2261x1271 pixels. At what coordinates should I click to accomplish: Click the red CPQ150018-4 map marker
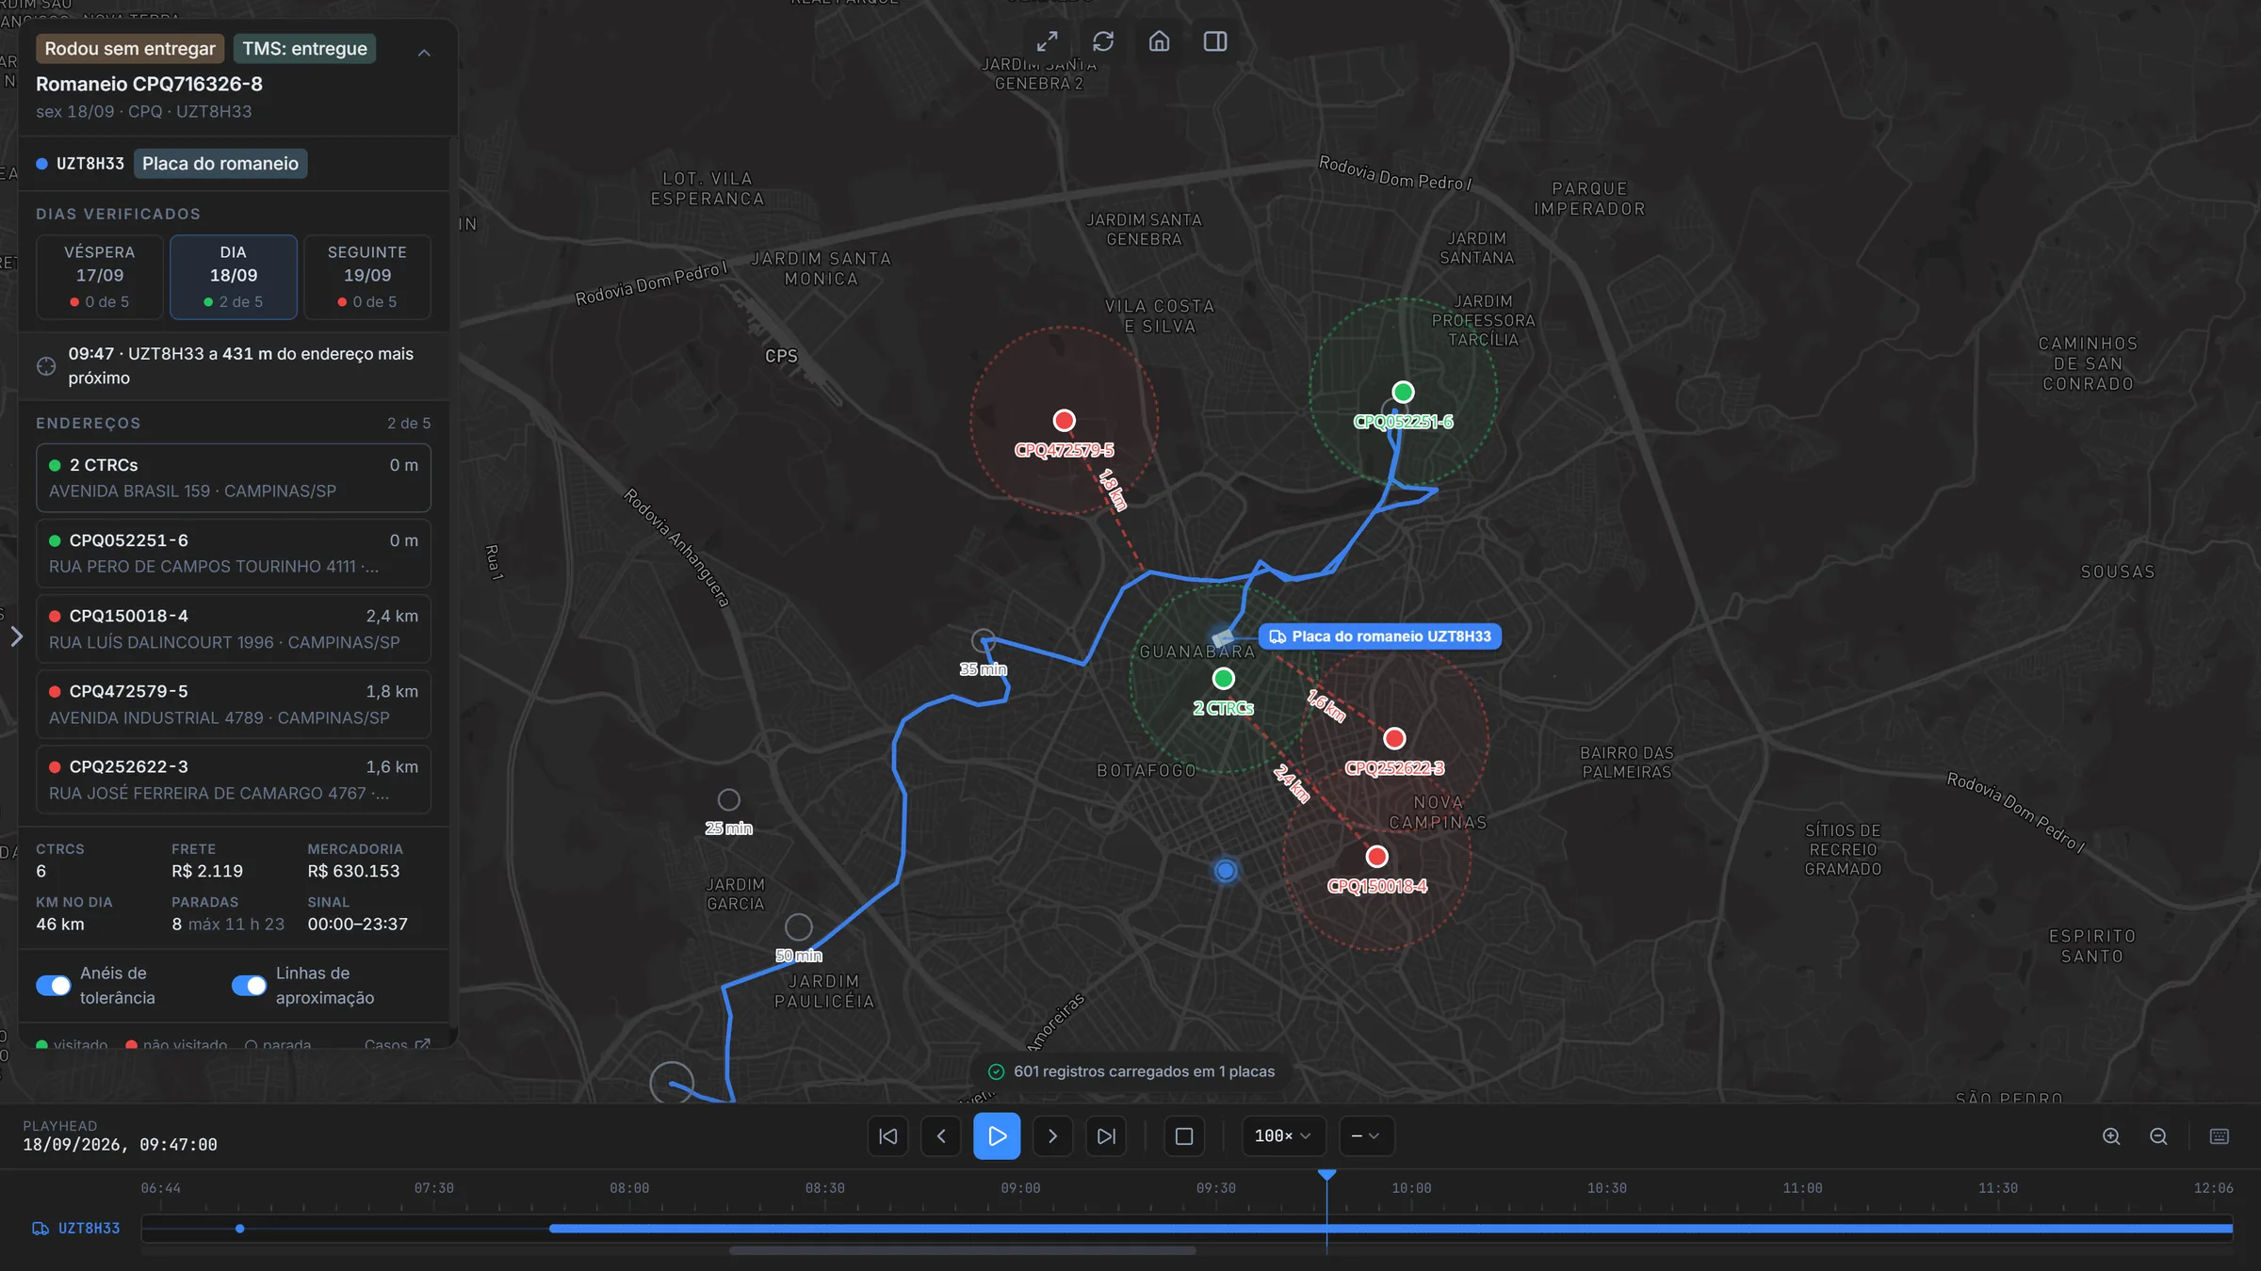(1376, 856)
